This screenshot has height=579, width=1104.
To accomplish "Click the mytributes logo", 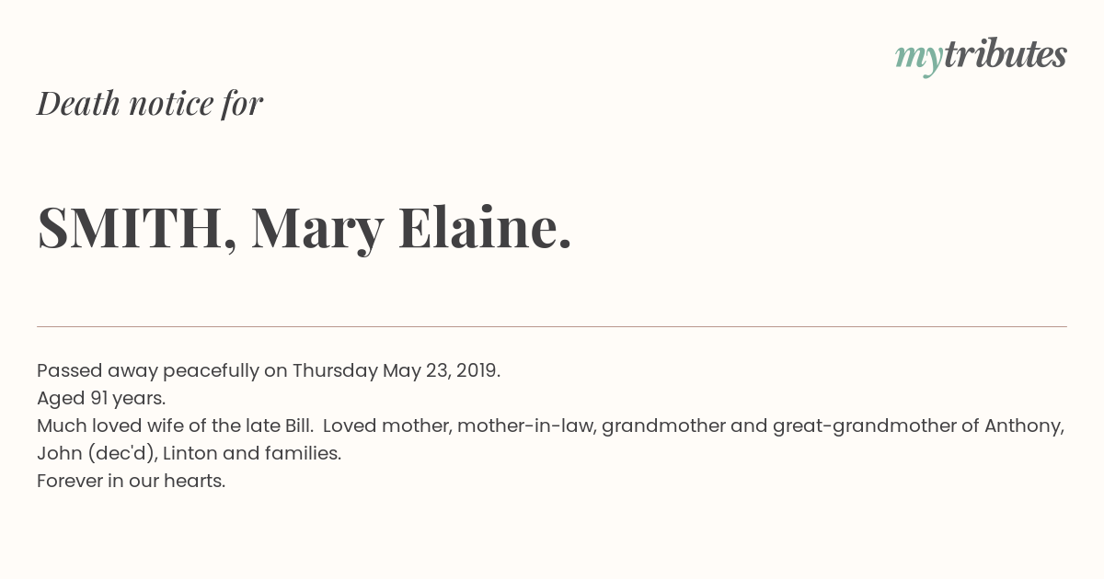I will (981, 56).
